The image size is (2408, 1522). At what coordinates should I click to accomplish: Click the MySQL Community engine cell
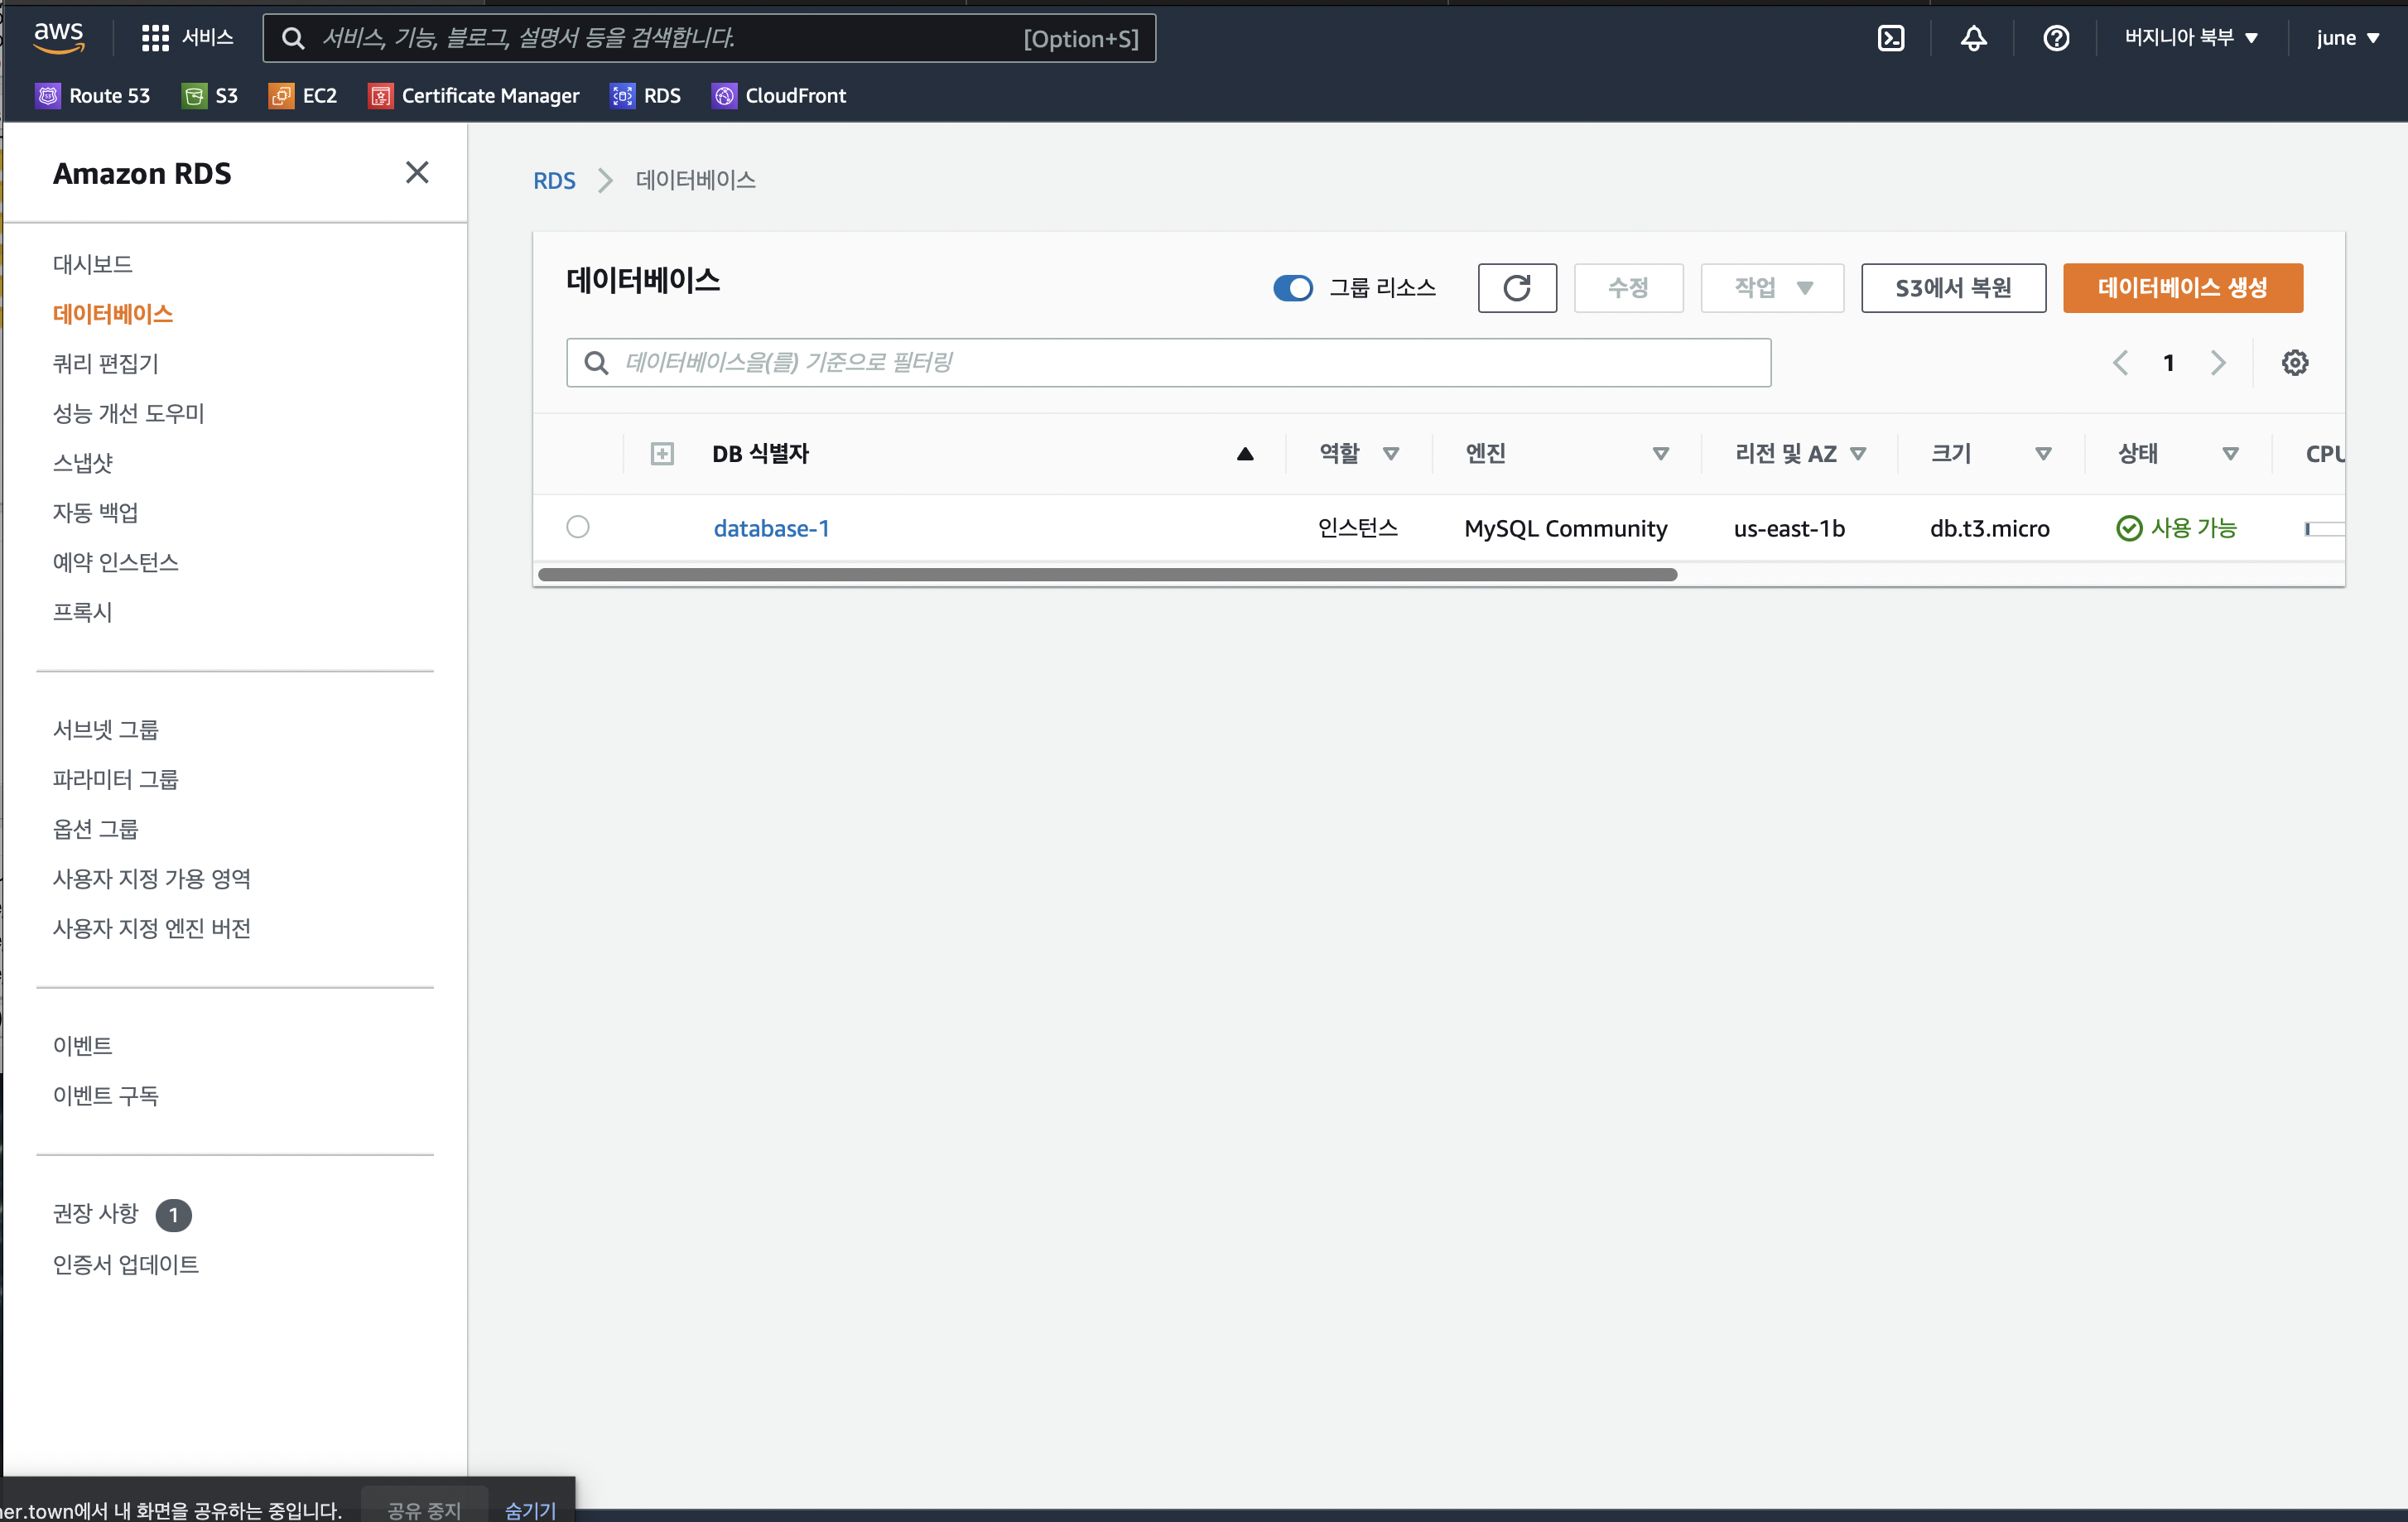pos(1565,528)
